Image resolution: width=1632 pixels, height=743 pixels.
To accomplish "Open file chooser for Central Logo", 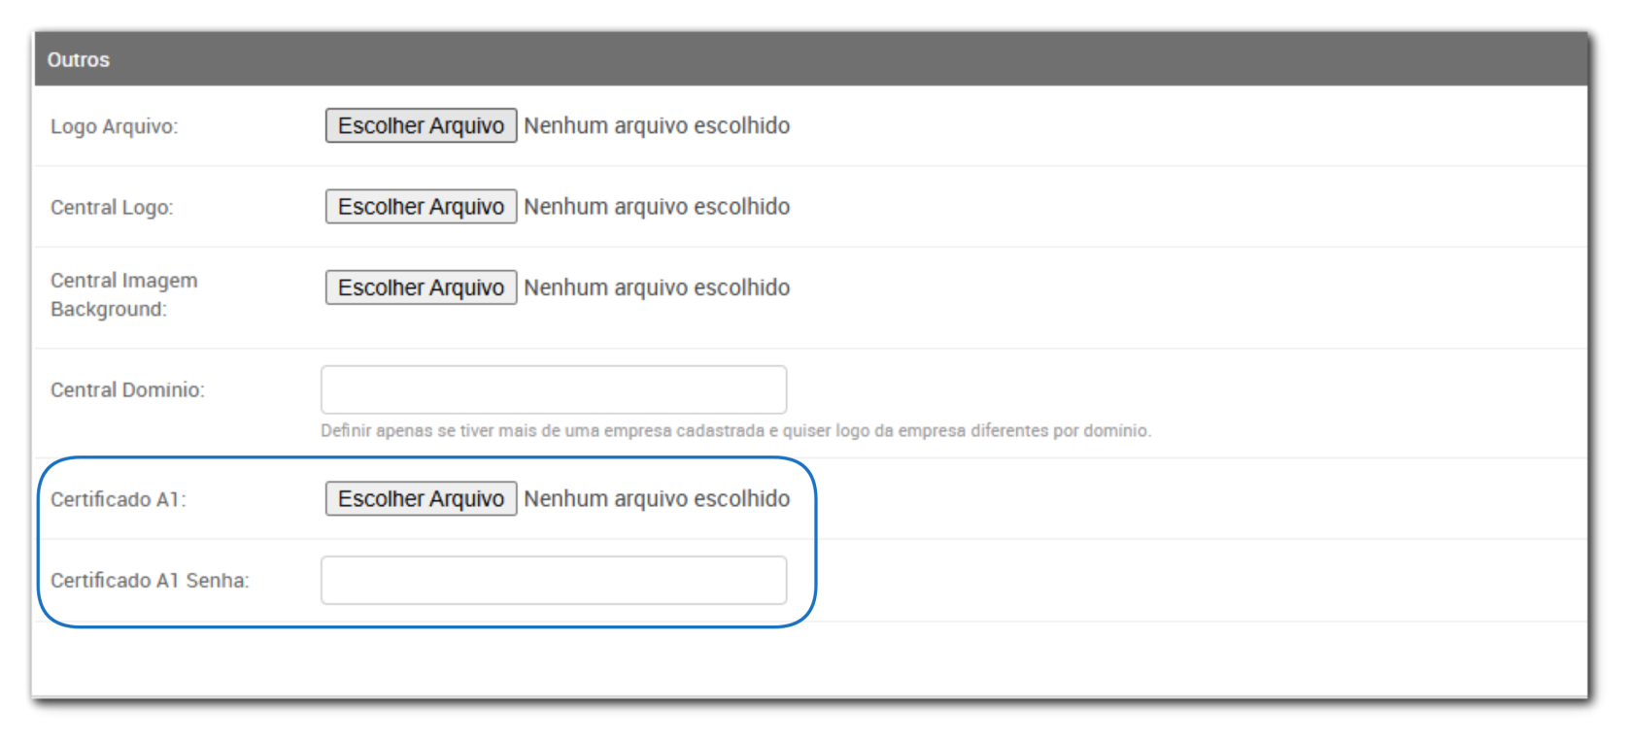I will 421,207.
